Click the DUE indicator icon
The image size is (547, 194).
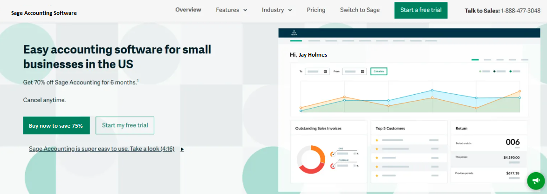(x=333, y=154)
